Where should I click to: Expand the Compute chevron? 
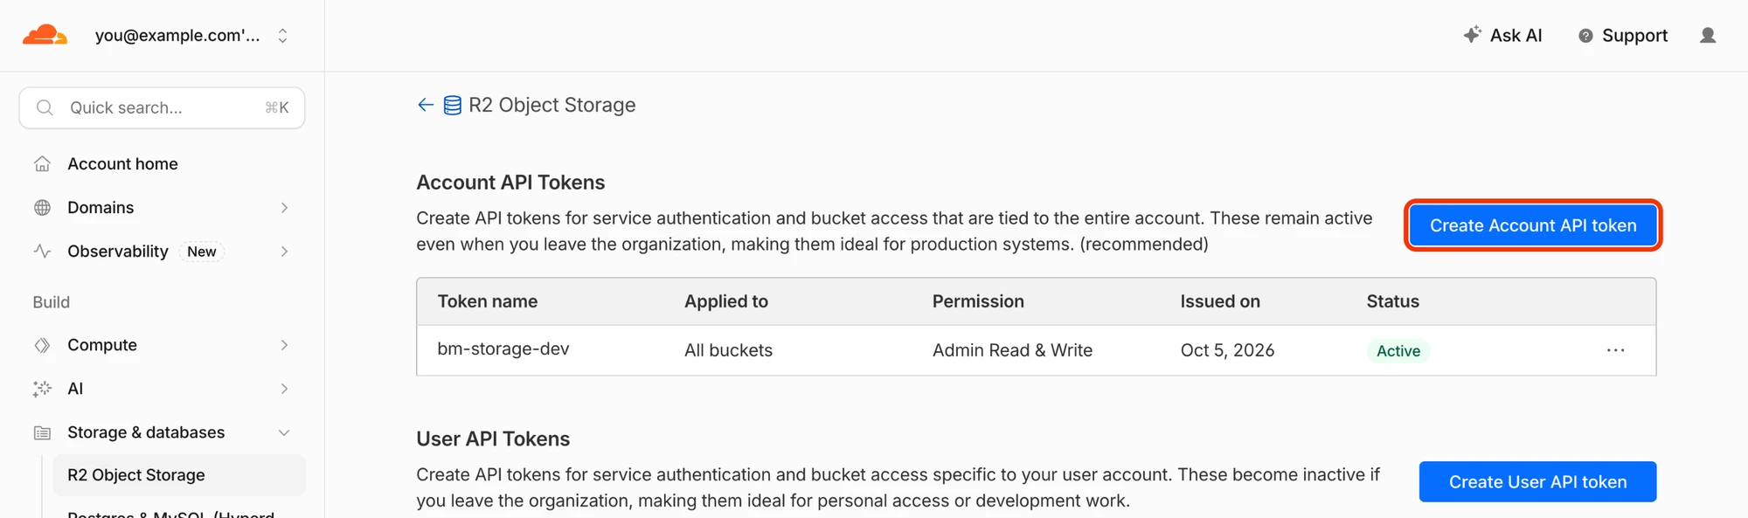pyautogui.click(x=284, y=345)
